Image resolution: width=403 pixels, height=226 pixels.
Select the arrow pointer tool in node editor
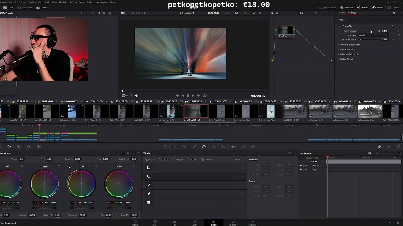click(x=272, y=13)
